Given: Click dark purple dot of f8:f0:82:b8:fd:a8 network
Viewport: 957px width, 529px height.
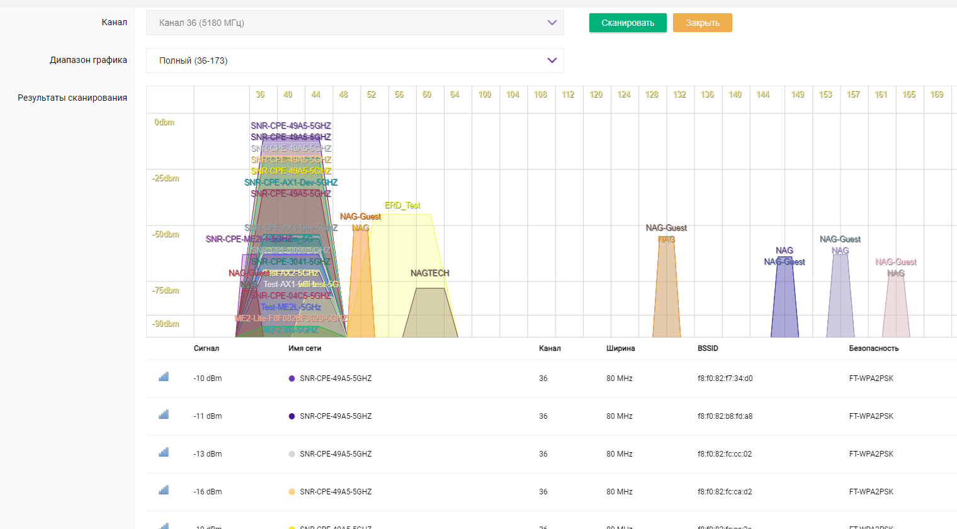Looking at the screenshot, I should click(x=292, y=416).
